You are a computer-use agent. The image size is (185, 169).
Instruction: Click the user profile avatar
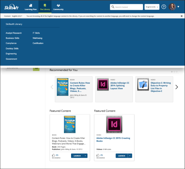[172, 7]
